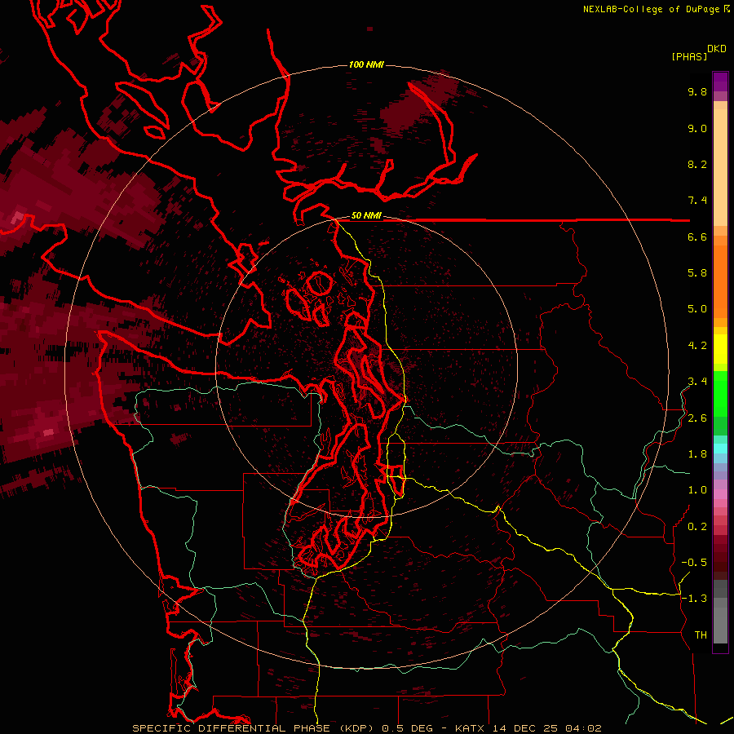Click the 'TH' threshold label on the scale

tap(701, 635)
